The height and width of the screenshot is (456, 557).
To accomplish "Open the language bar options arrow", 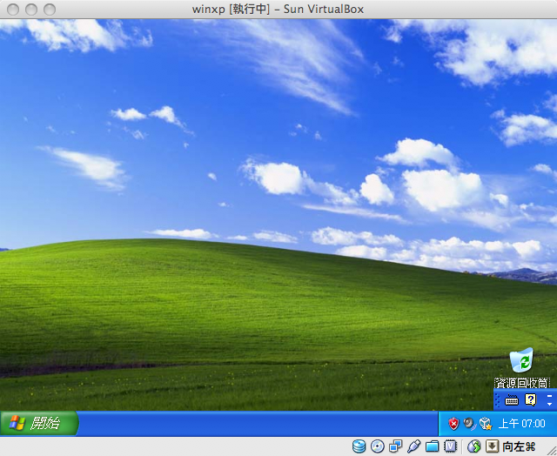I will 549,404.
